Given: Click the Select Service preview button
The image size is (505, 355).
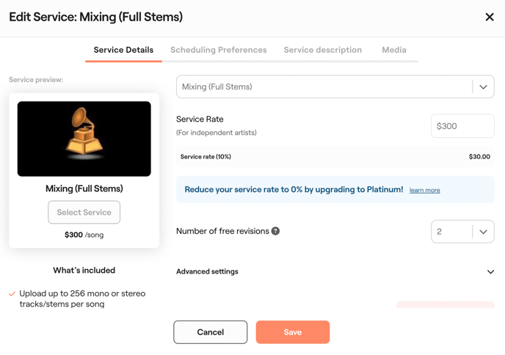Looking at the screenshot, I should pos(84,213).
